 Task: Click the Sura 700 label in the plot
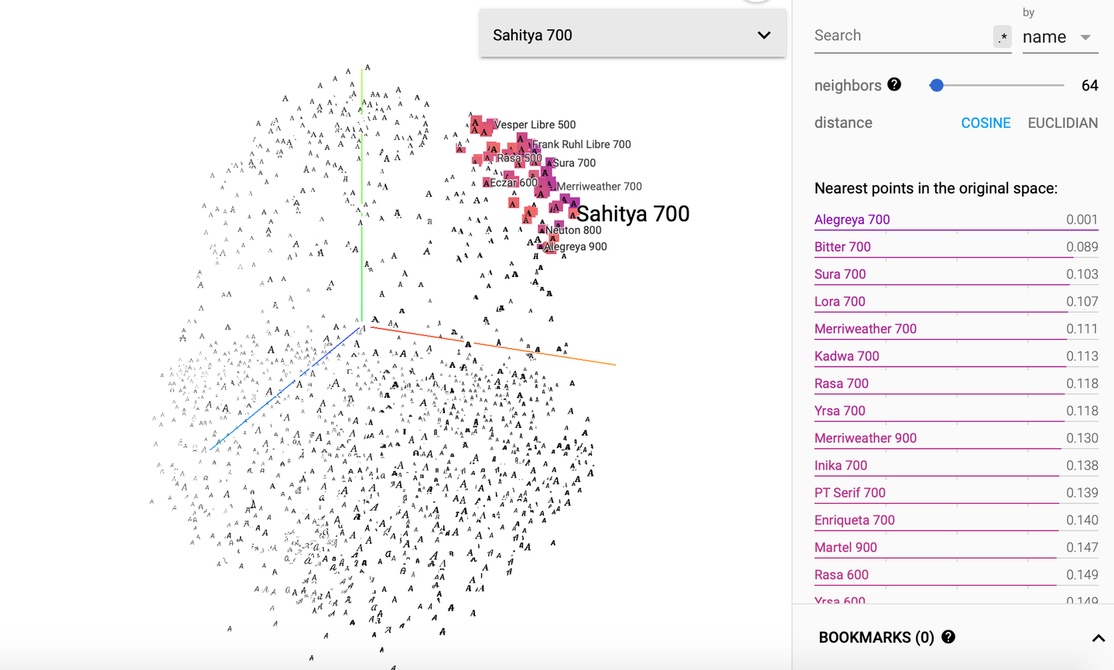[574, 163]
